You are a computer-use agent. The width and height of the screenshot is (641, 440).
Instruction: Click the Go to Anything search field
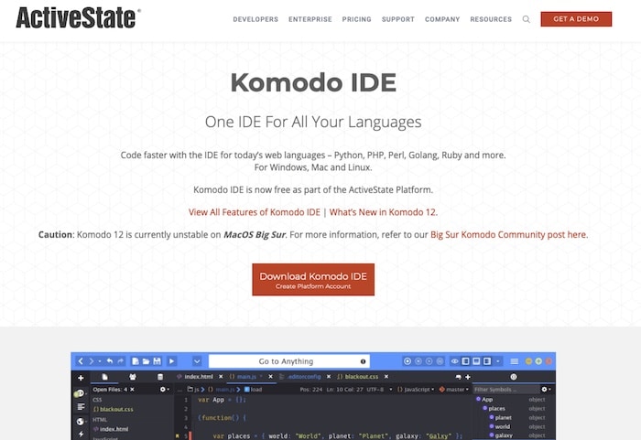[x=289, y=361]
